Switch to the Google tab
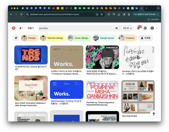 click(128, 8)
